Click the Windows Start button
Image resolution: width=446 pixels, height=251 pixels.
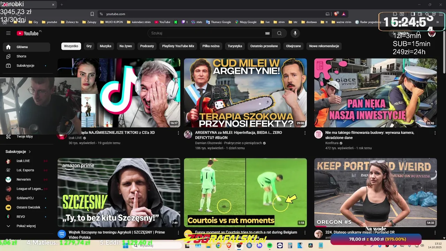pyautogui.click(x=125, y=245)
